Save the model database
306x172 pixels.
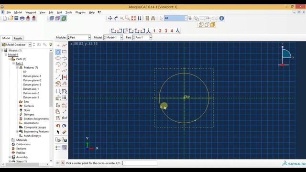[16, 18]
